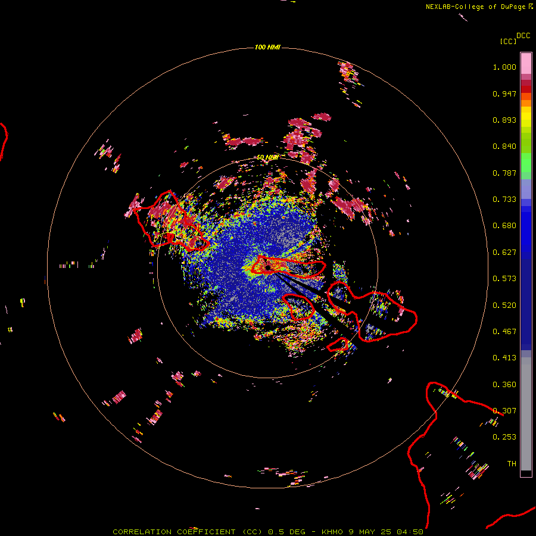Image resolution: width=536 pixels, height=536 pixels.
Task: Click the 0.5 DEG elevation text
Action: coord(286,532)
